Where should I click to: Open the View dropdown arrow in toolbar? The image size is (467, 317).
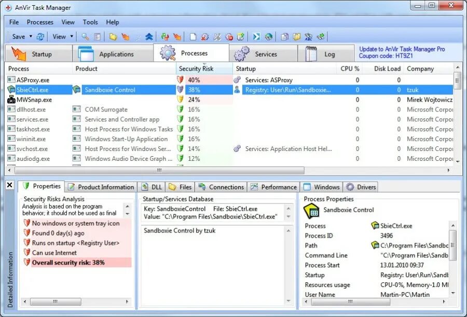click(72, 36)
